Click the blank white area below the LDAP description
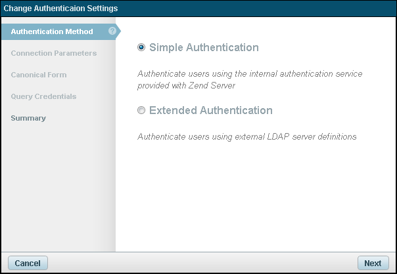Screen dimensions: 397x274 click(x=256, y=197)
